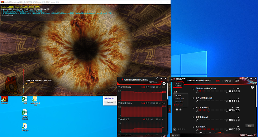The width and height of the screenshot is (258, 137).
Task: Click lock icon beside memory frequency (MHz)
Action: click(193, 108)
